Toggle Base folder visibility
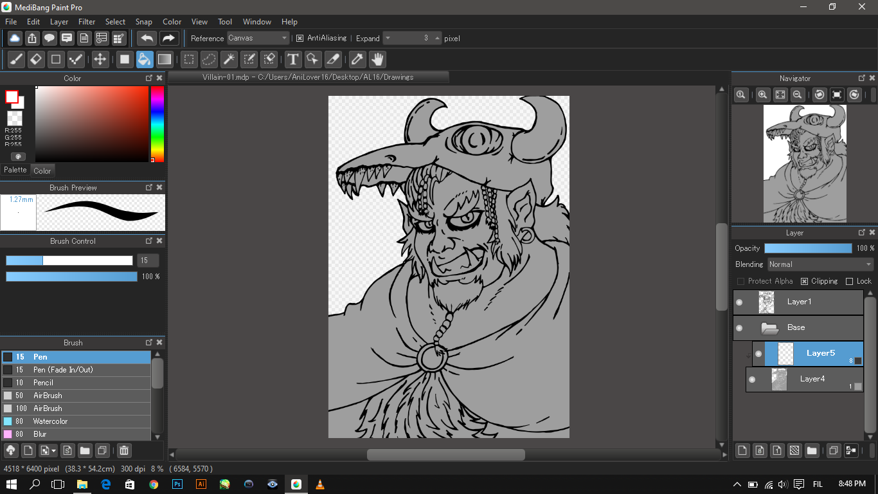The width and height of the screenshot is (878, 494). pyautogui.click(x=739, y=328)
